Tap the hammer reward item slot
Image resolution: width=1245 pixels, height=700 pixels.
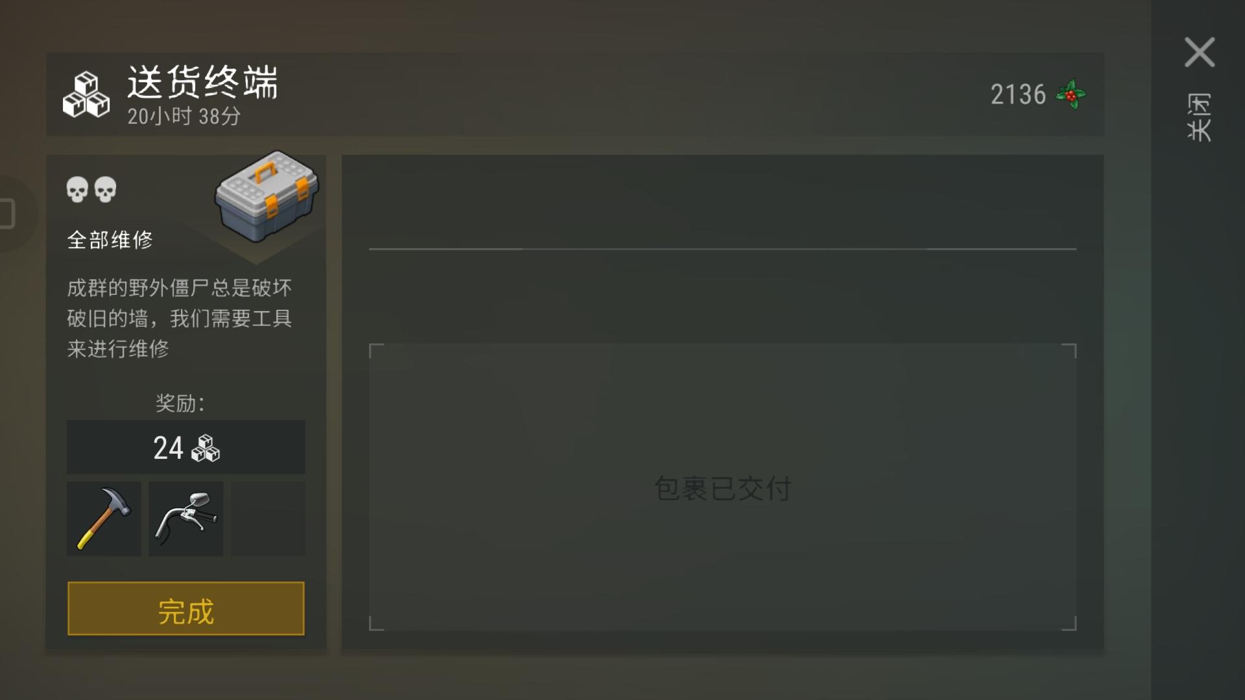point(104,519)
